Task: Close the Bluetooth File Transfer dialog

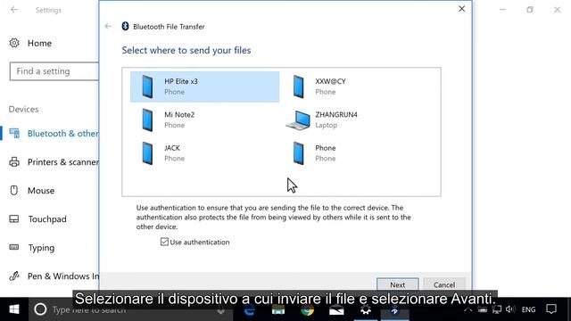Action: pos(461,9)
